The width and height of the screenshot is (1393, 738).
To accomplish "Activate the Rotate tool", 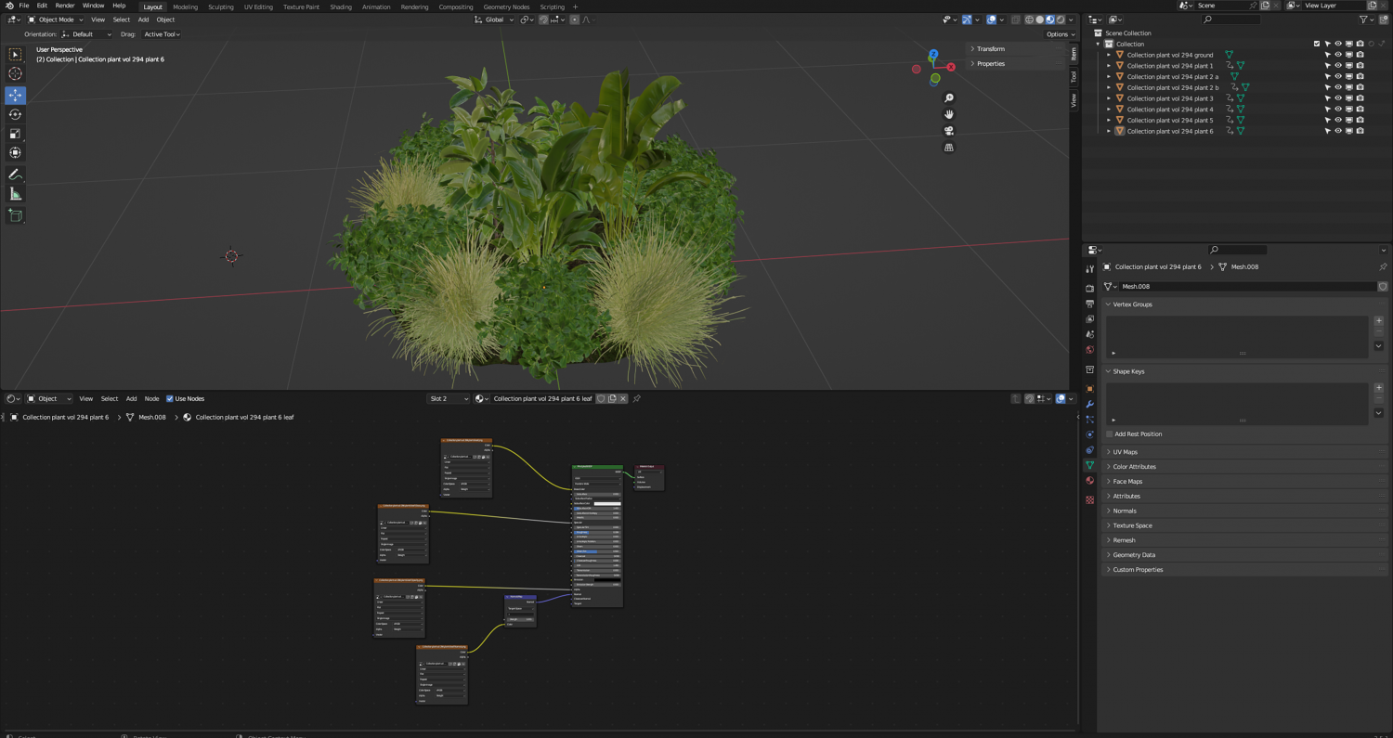I will pos(15,114).
